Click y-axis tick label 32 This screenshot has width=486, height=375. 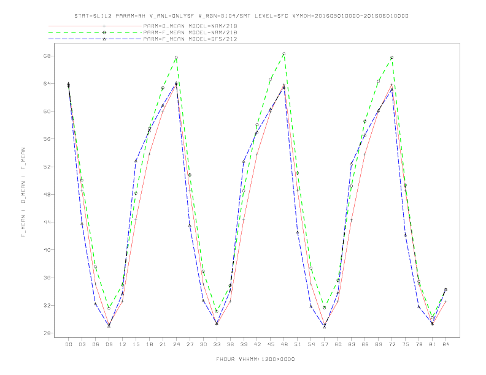pyautogui.click(x=48, y=305)
